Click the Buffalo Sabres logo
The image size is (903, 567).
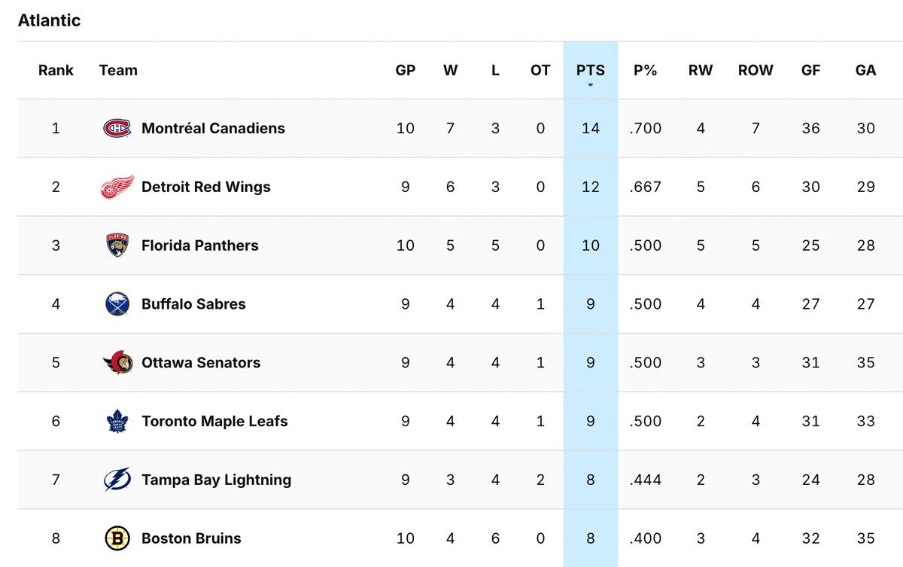[117, 303]
